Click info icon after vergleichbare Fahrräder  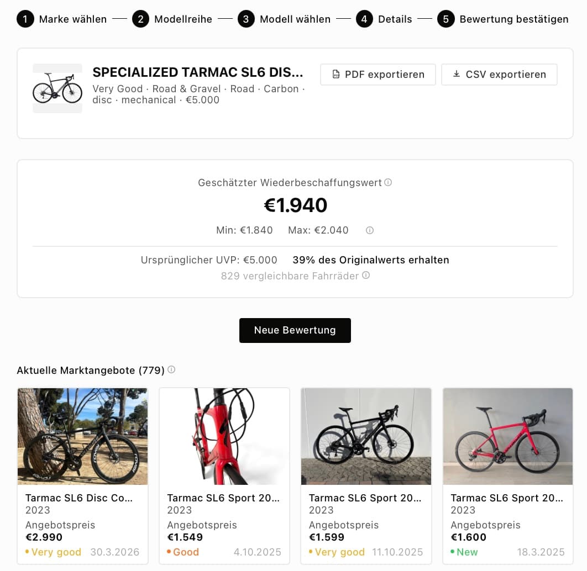(366, 275)
